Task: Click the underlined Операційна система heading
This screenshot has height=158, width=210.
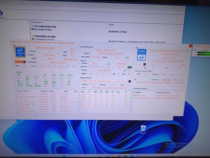Action: click(45, 36)
